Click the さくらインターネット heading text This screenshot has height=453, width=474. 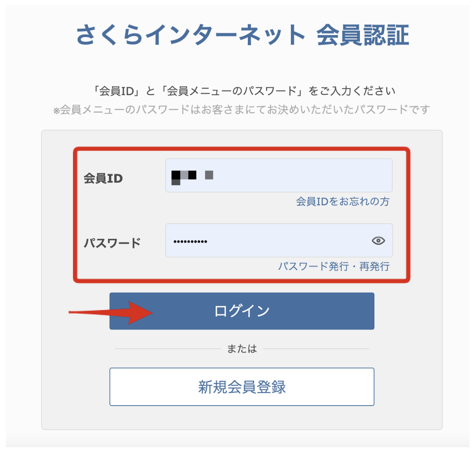tap(191, 35)
